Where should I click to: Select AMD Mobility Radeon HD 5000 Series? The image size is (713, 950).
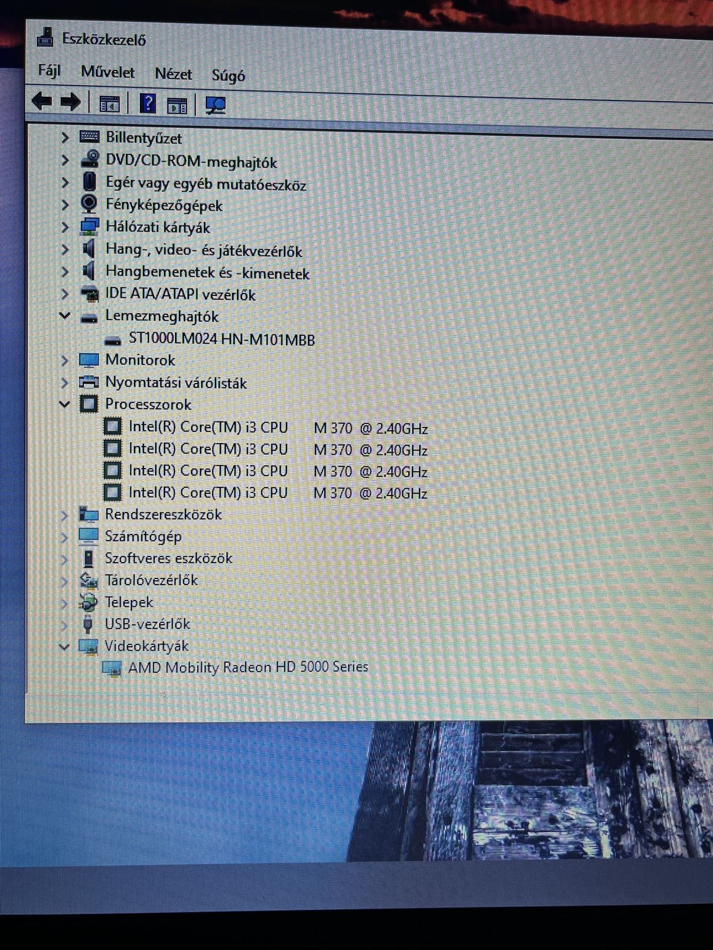248,667
